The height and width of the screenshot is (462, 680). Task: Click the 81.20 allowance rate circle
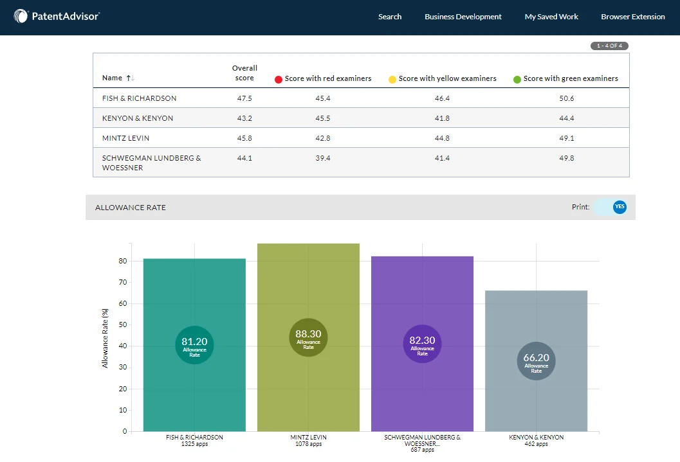tap(194, 345)
